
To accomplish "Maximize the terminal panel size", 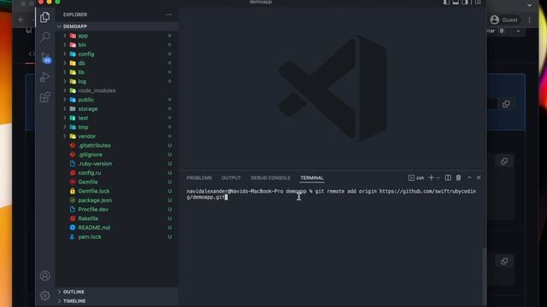I will pos(469,177).
